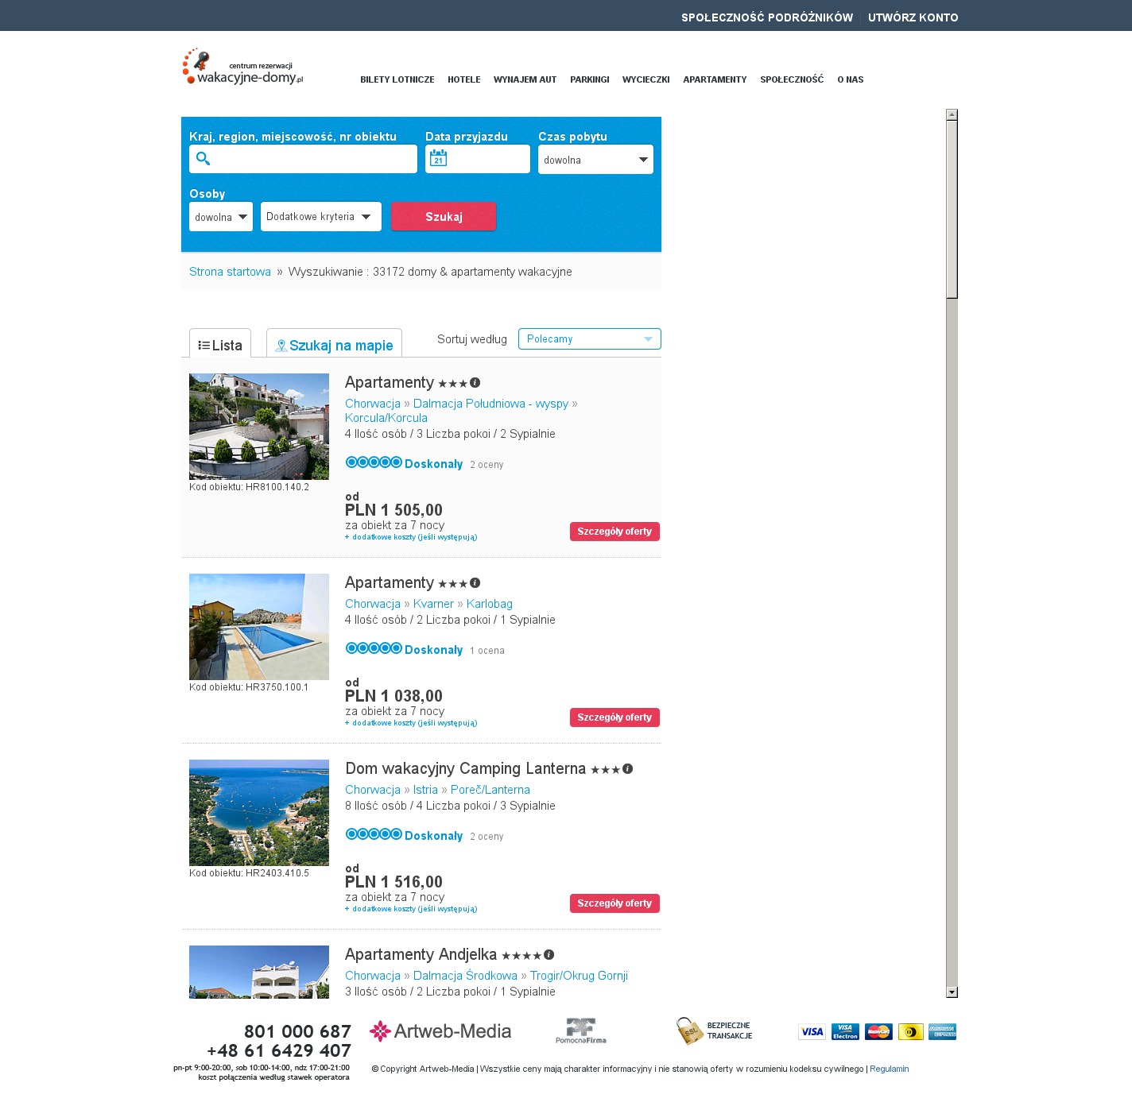Screen dimensions: 1132x1106
Task: Open the Camping Lanterna aerial photo thumbnail
Action: 259,813
